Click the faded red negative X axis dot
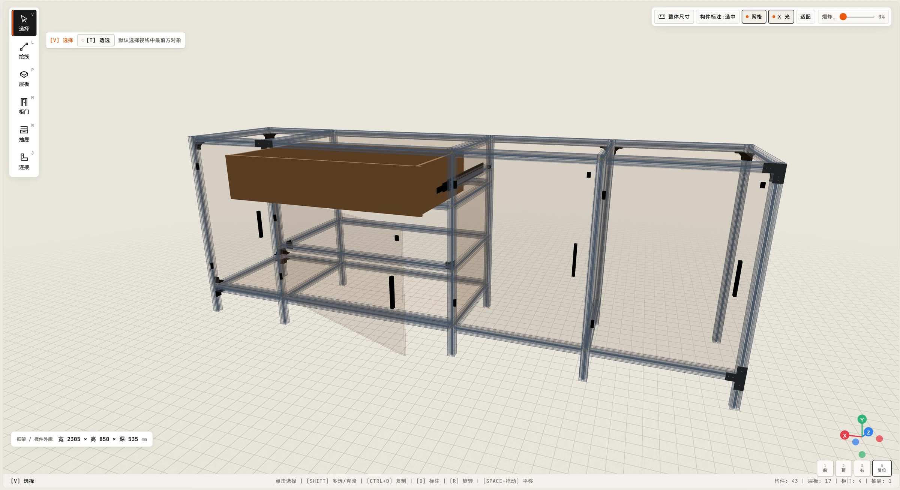 pos(879,439)
